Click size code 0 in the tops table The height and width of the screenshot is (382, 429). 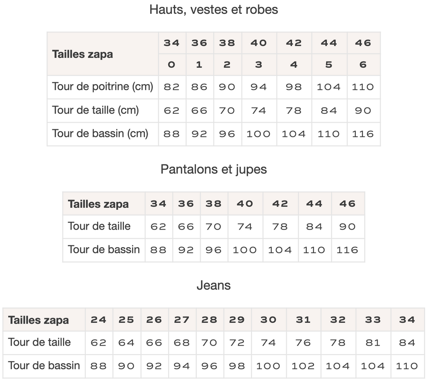(x=172, y=65)
